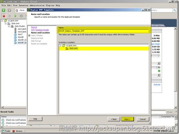This screenshot has height=134, width=179.
Task: Open the Edit menu
Action: pyautogui.click(x=10, y=5)
